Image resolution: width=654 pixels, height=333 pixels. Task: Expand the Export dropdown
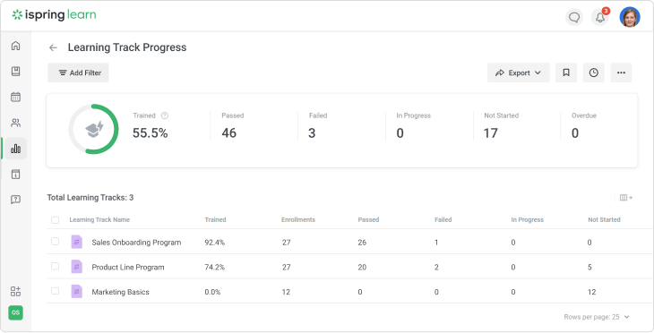519,73
